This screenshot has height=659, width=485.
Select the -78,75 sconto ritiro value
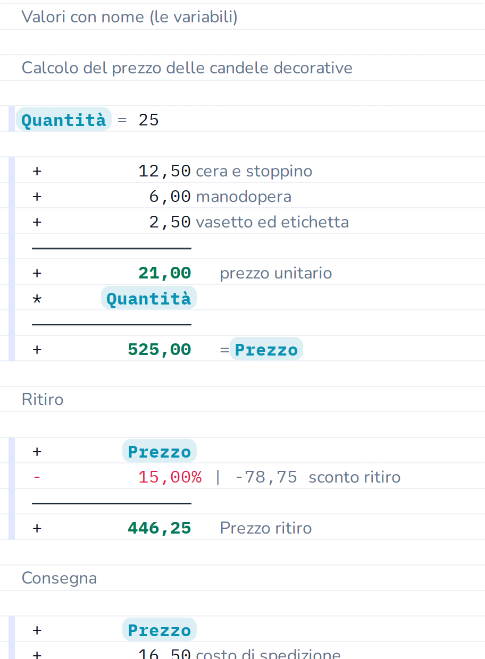pyautogui.click(x=265, y=477)
